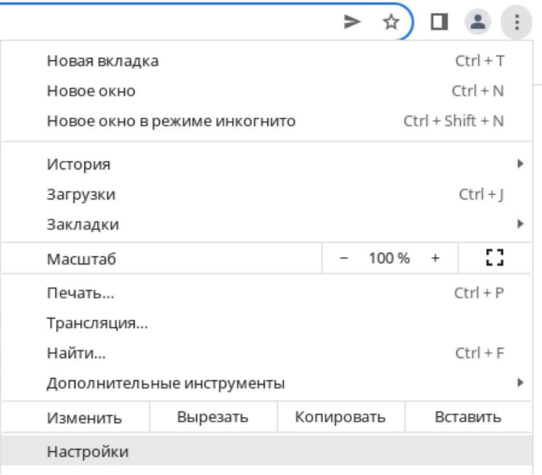This screenshot has height=475, width=542.
Task: Enter full screen mode icon
Action: point(495,258)
